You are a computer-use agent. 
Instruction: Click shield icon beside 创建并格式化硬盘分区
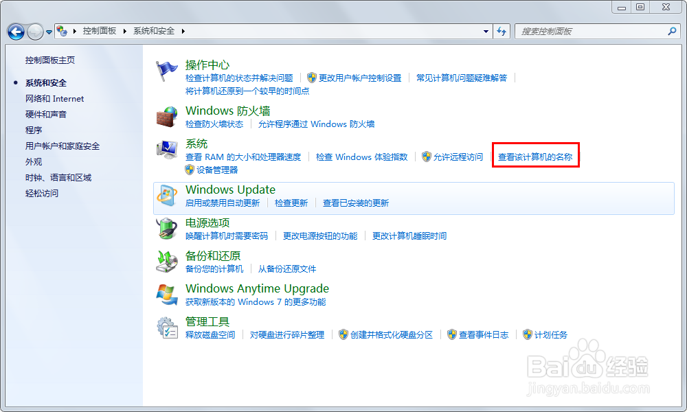(x=343, y=335)
